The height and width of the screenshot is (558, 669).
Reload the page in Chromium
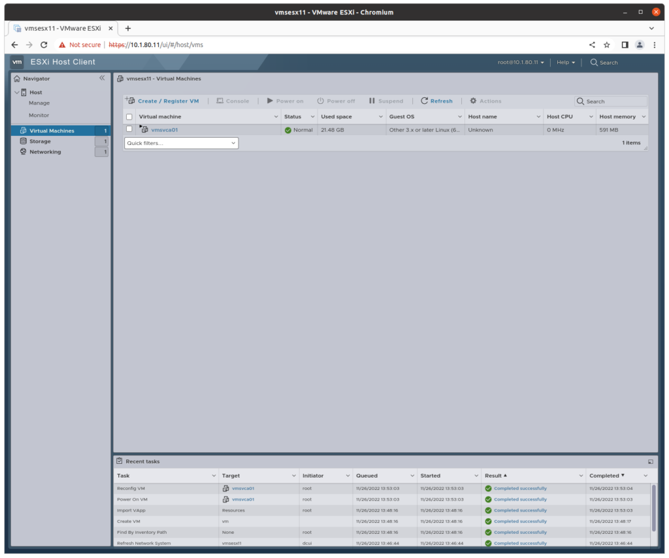click(x=44, y=45)
